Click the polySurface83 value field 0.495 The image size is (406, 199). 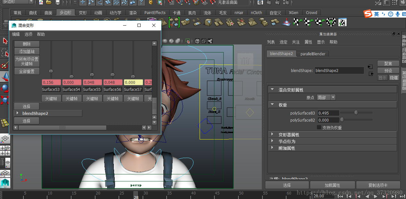pyautogui.click(x=328, y=113)
